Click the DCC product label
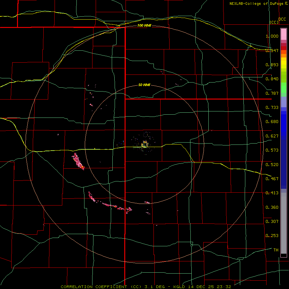The width and height of the screenshot is (289, 289). point(282,19)
